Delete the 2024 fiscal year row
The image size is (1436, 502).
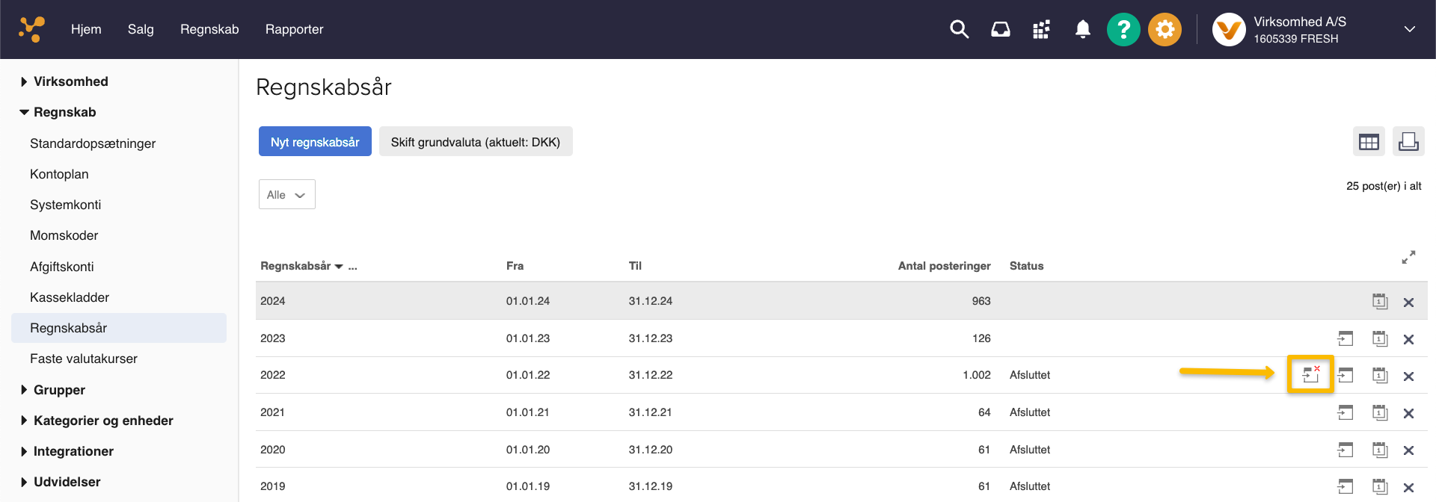pos(1408,303)
